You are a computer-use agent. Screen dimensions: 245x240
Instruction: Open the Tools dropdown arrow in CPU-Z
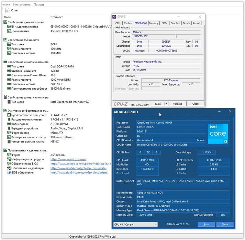pos(166,104)
